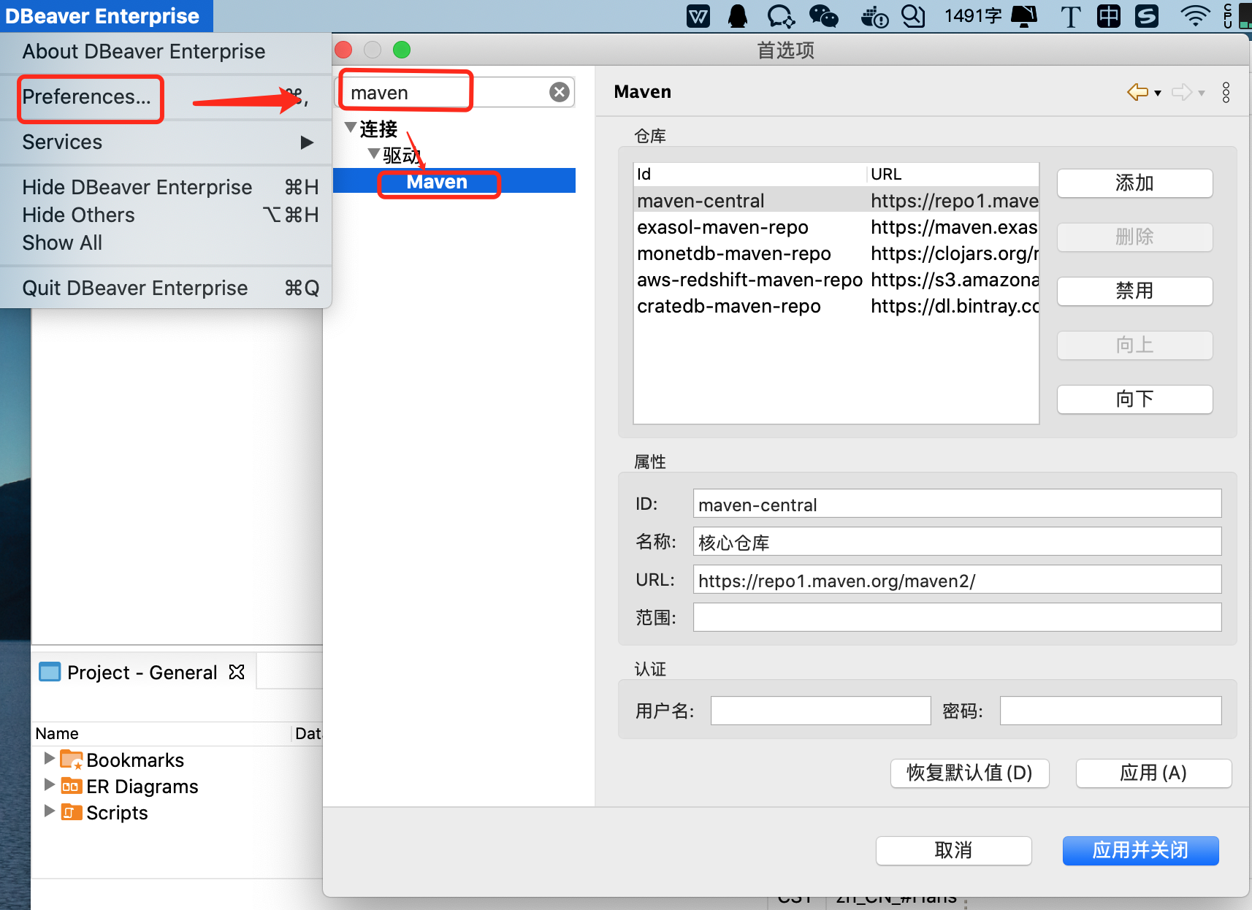Choose Hide Others menu item

[x=167, y=215]
